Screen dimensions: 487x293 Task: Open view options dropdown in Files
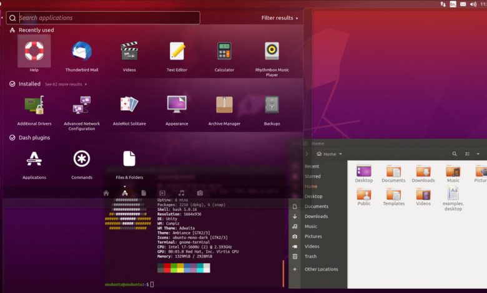click(x=478, y=154)
